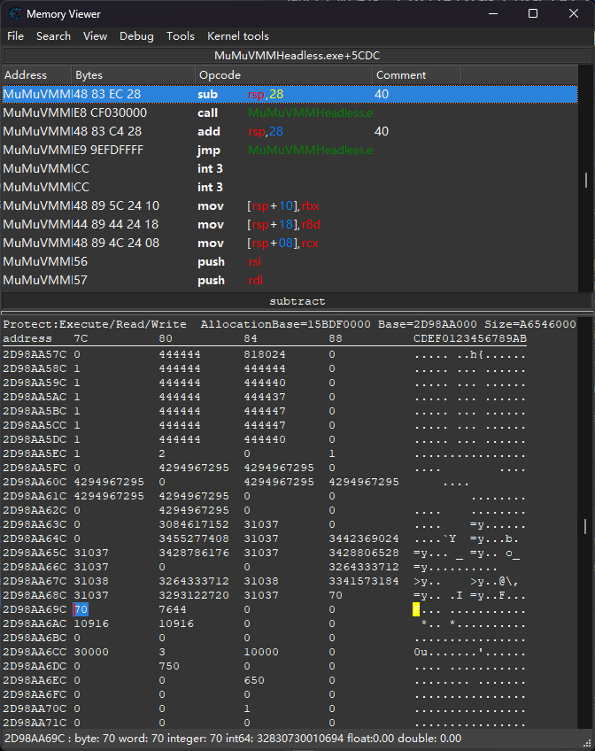This screenshot has width=595, height=751.
Task: Open the Kernel tools menu
Action: (238, 36)
